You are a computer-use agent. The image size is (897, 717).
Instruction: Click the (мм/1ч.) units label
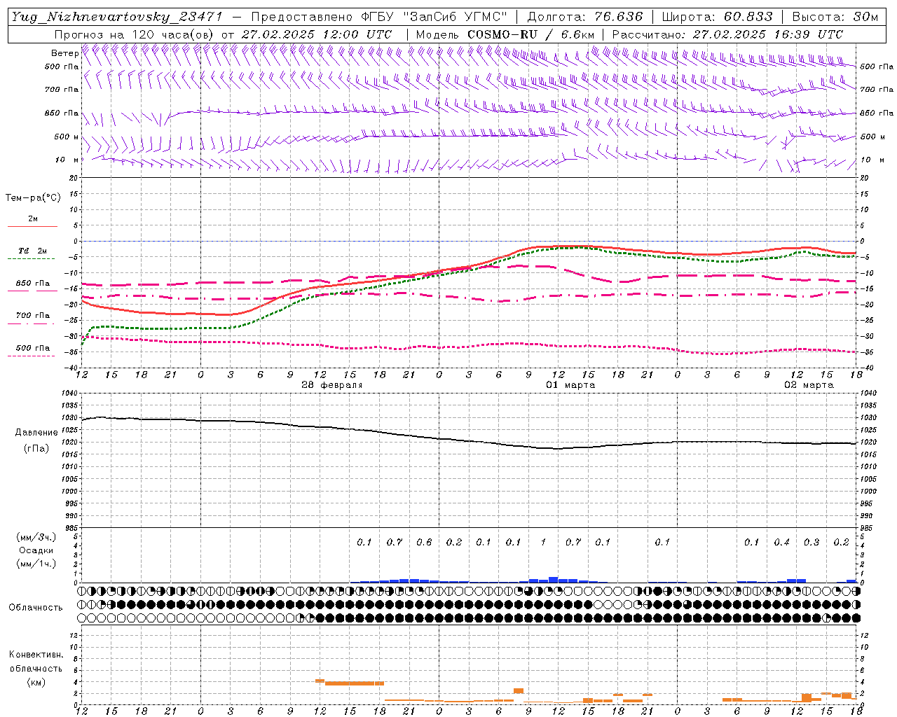coord(36,564)
